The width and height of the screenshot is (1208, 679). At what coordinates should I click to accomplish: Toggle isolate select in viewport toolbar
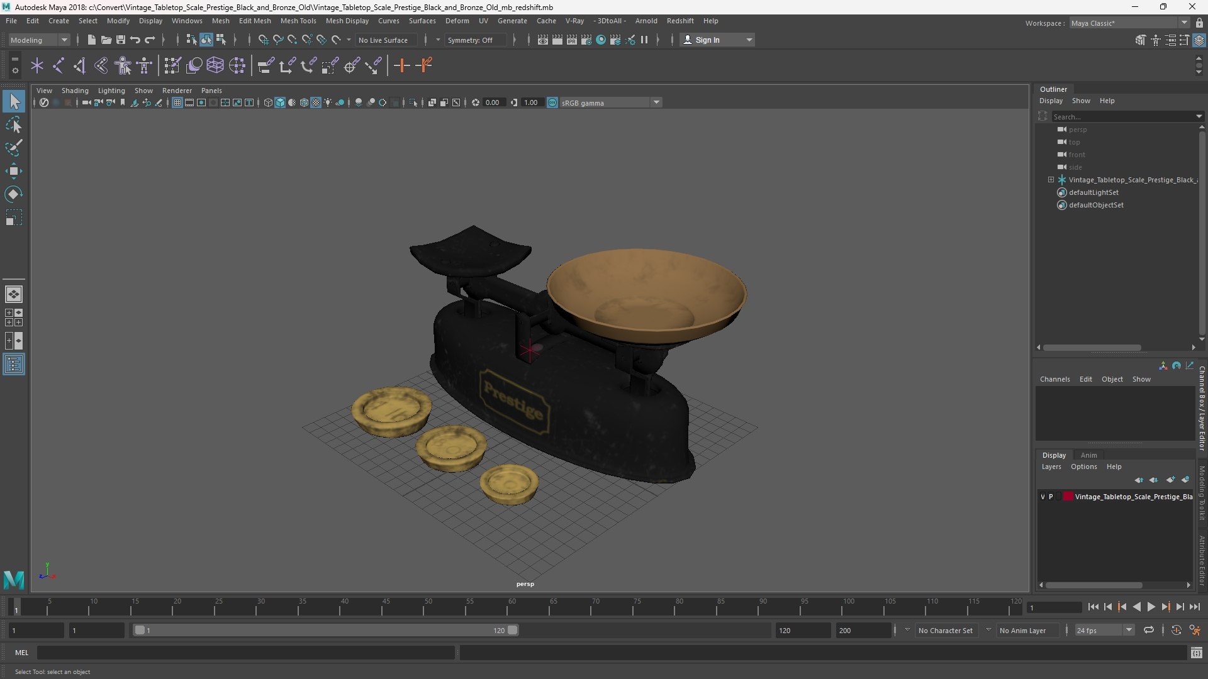[x=413, y=102]
